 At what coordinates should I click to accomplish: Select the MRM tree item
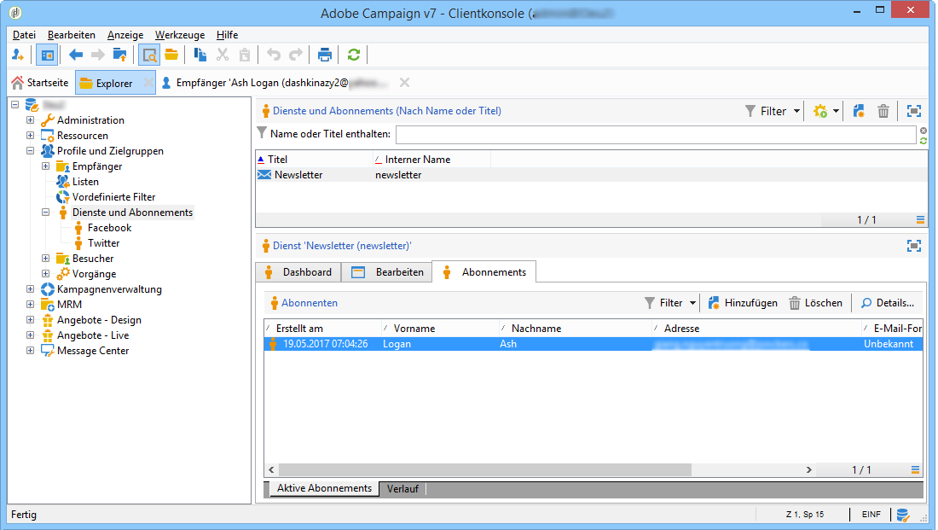(x=69, y=304)
